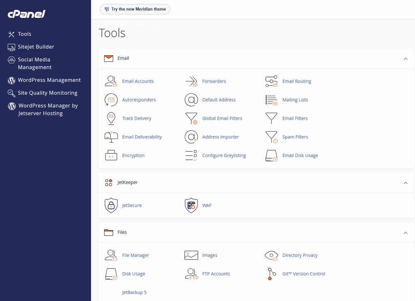Select the Email Routing icon

click(x=271, y=81)
